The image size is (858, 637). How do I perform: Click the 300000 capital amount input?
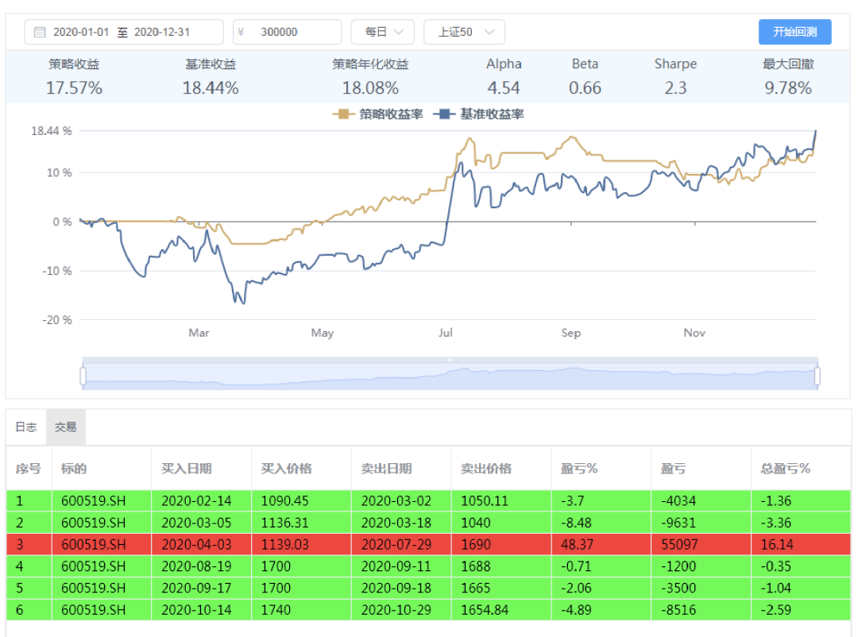click(279, 33)
